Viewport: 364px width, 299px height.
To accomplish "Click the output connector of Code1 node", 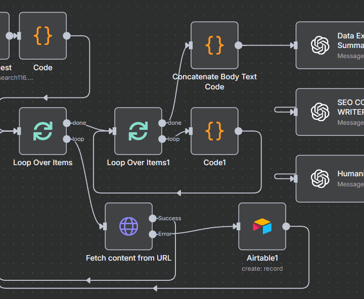I will 239,131.
